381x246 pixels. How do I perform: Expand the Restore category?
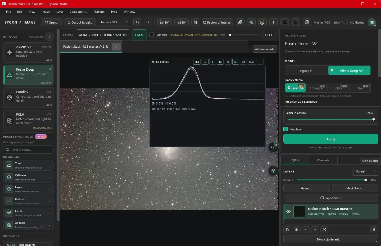coord(28,201)
